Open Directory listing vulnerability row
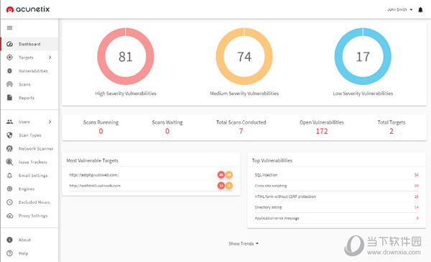Image resolution: width=431 pixels, height=262 pixels. pos(336,207)
